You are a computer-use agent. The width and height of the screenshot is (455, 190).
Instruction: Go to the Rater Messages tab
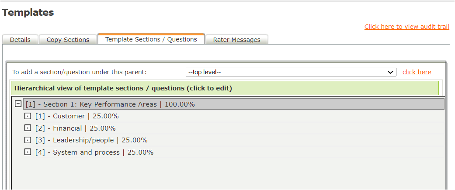point(236,40)
